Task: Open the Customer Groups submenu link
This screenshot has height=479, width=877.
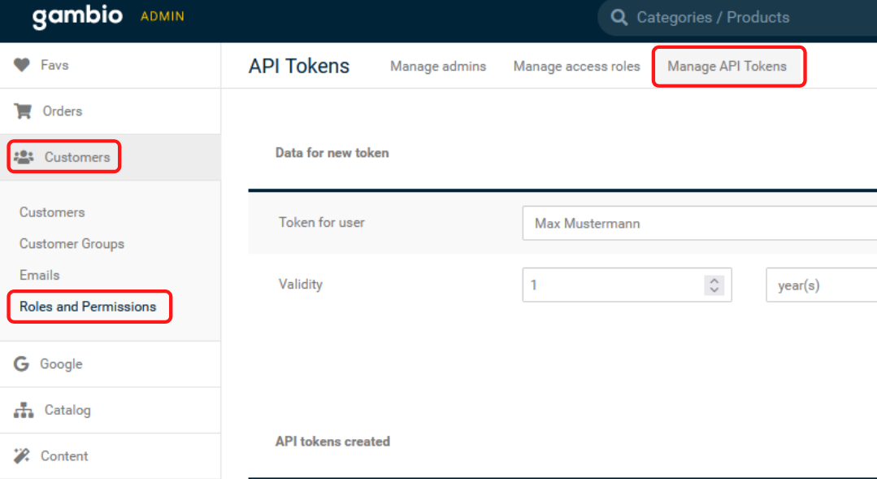Action: click(72, 244)
